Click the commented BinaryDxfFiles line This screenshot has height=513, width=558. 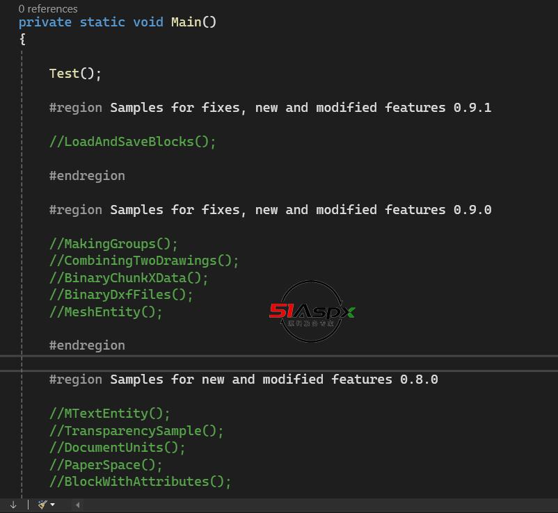[121, 295]
